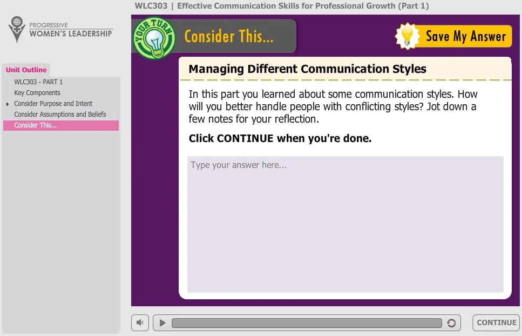The height and width of the screenshot is (336, 522).
Task: Click the Progressive Women's Leadership logo
Action: pos(60,29)
